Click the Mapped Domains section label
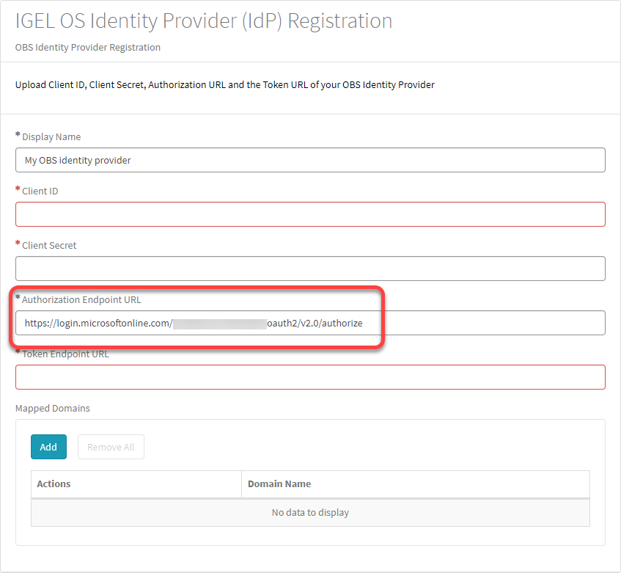 pyautogui.click(x=53, y=408)
